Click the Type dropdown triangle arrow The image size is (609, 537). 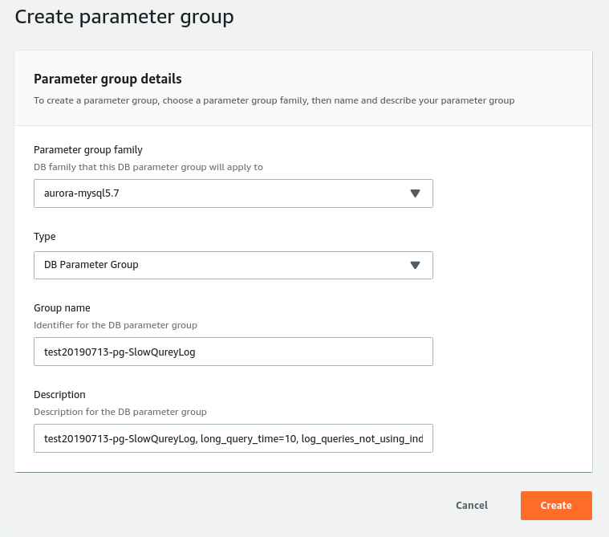415,265
